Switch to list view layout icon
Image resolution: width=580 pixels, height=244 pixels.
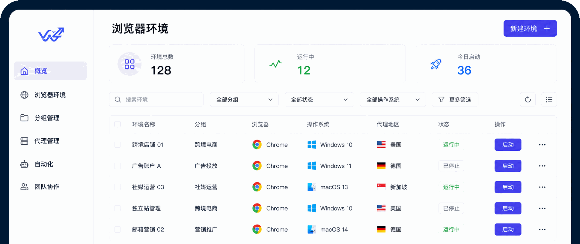click(x=549, y=100)
